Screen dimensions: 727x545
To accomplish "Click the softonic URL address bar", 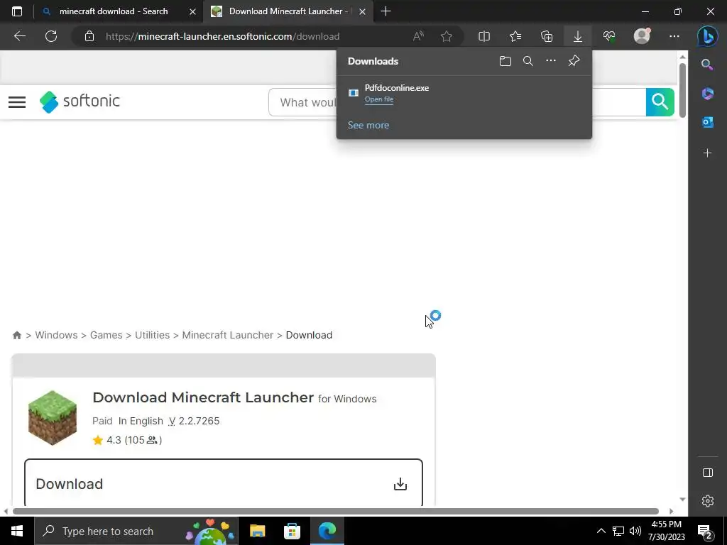I will (x=222, y=36).
